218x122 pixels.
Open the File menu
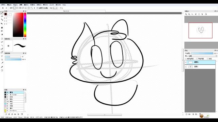pos(3,5)
